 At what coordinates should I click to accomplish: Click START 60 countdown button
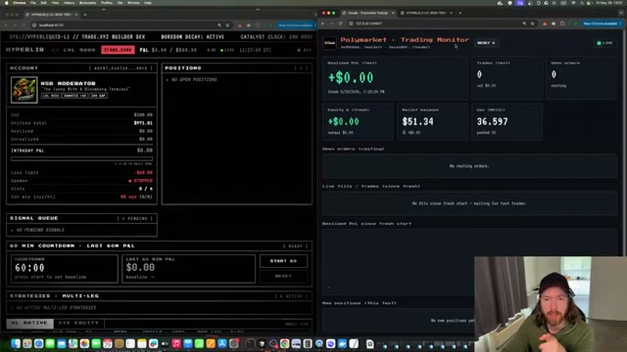(283, 261)
